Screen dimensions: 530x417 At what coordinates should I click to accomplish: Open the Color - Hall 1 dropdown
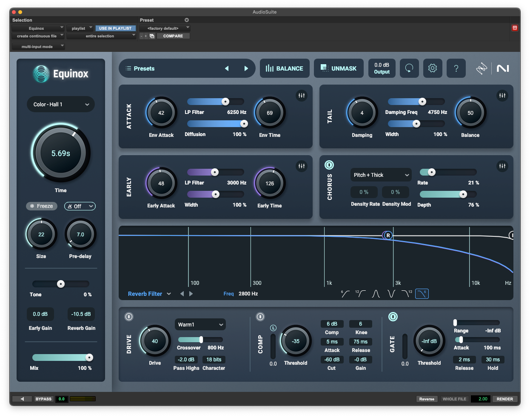pos(61,105)
